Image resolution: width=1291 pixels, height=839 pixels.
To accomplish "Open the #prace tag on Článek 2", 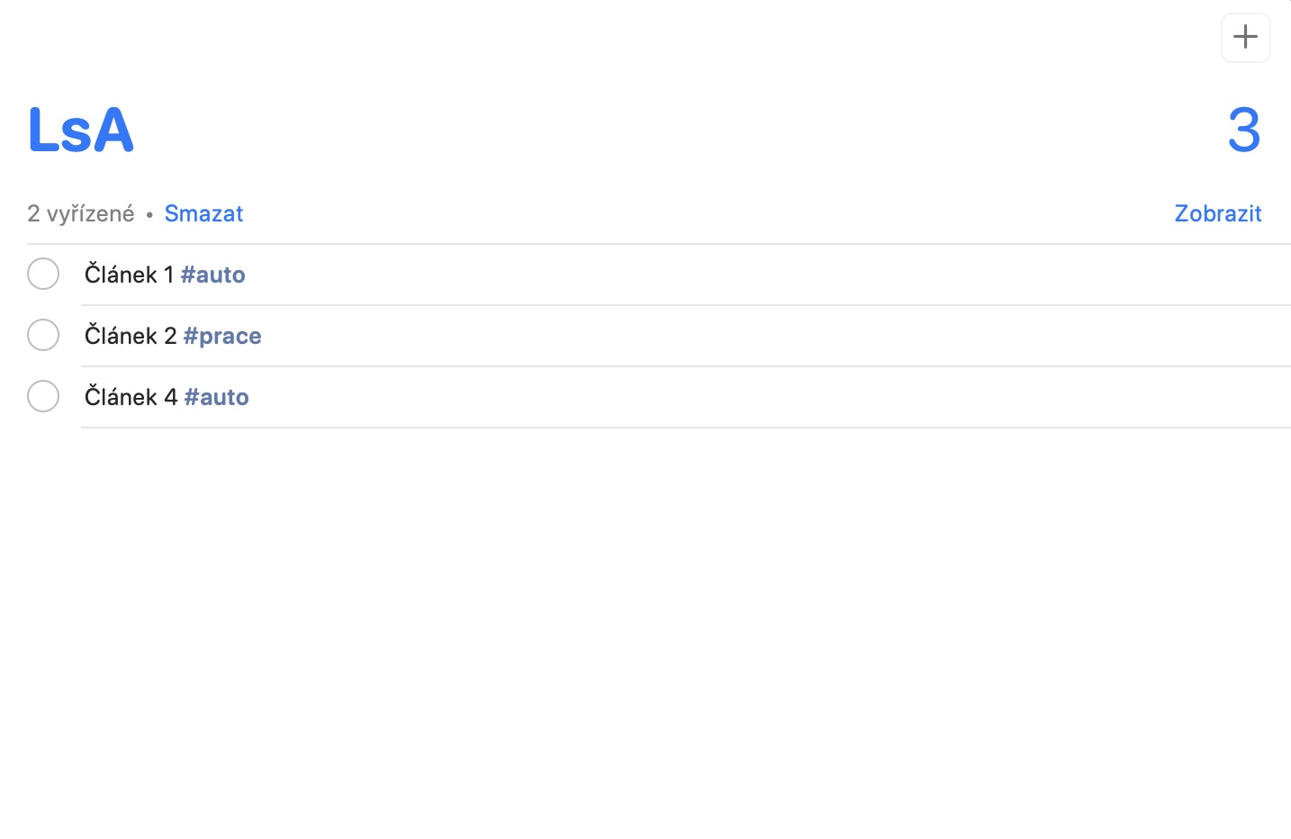I will [222, 336].
